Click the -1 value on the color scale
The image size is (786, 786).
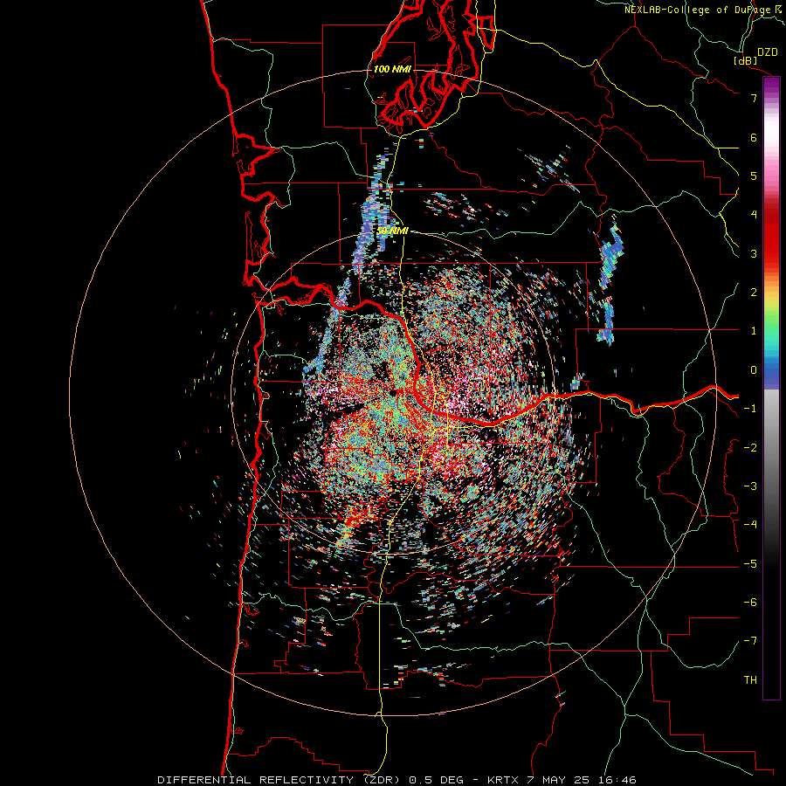pyautogui.click(x=750, y=409)
